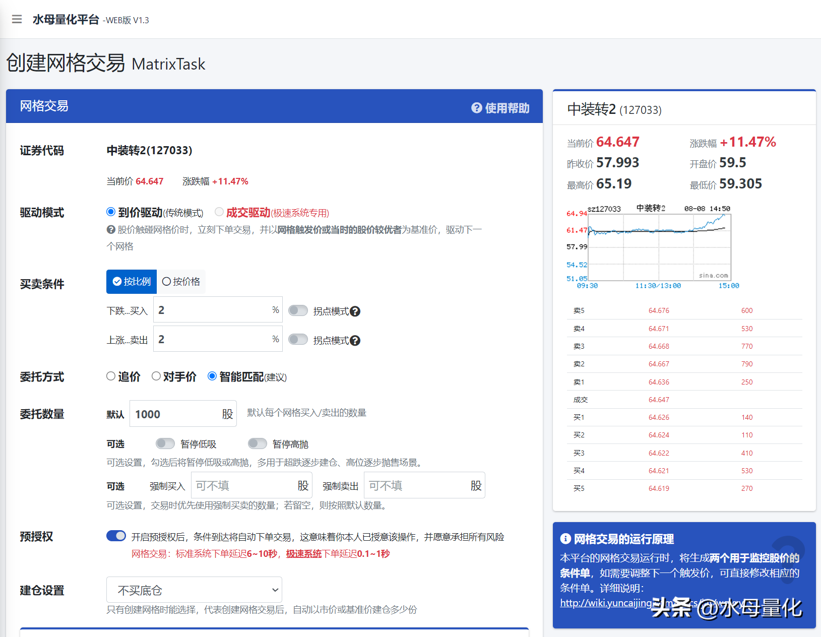This screenshot has width=821, height=637.
Task: Click the 中装转2 intraday price chart
Action: pos(653,247)
